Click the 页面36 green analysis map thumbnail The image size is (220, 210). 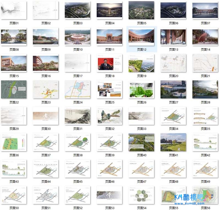point(14,142)
